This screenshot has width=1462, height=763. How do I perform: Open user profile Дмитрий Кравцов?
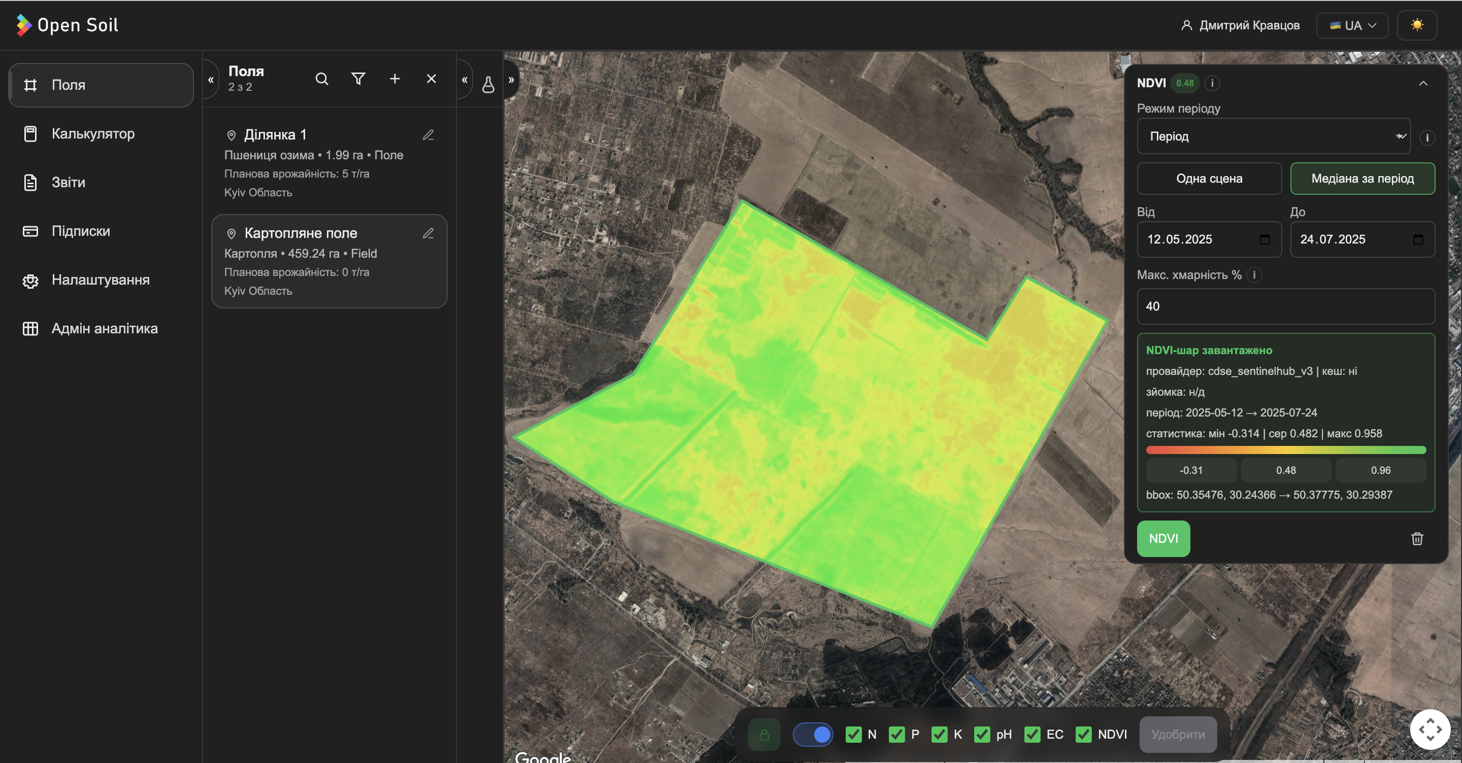pyautogui.click(x=1240, y=25)
